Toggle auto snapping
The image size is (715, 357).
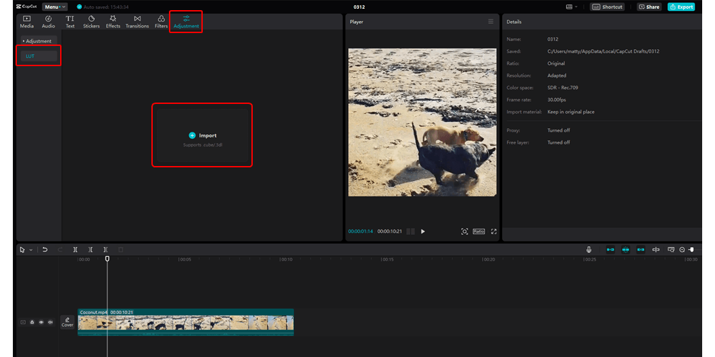tap(626, 250)
